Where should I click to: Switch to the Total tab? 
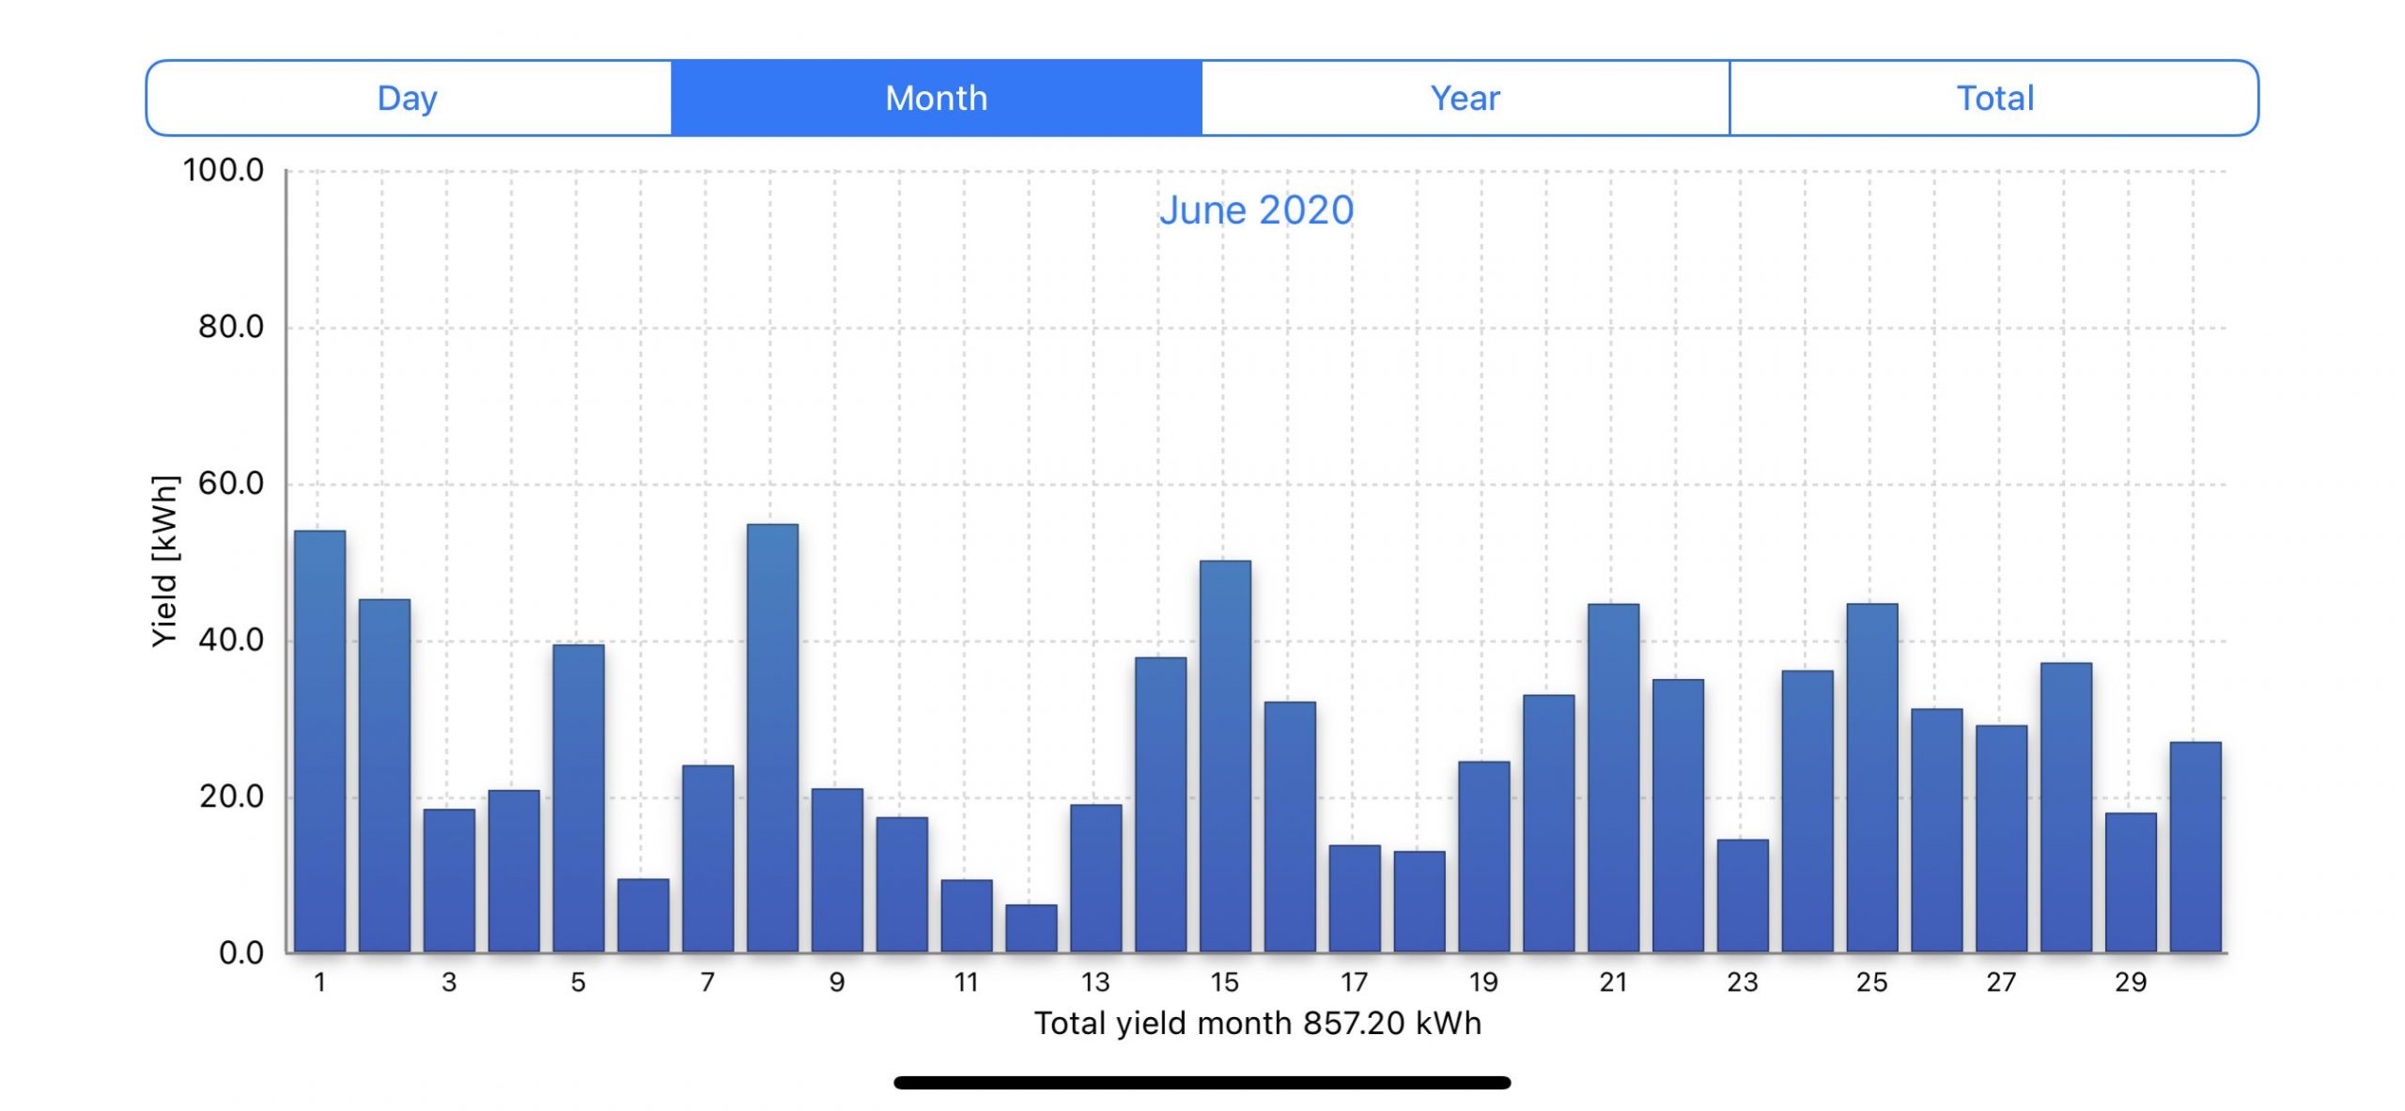tap(1994, 98)
